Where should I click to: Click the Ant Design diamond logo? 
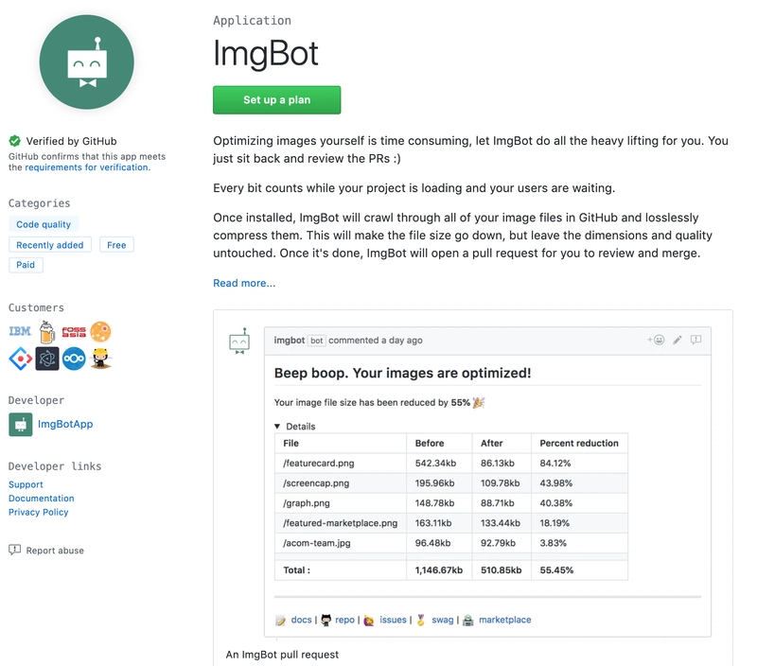click(x=20, y=359)
